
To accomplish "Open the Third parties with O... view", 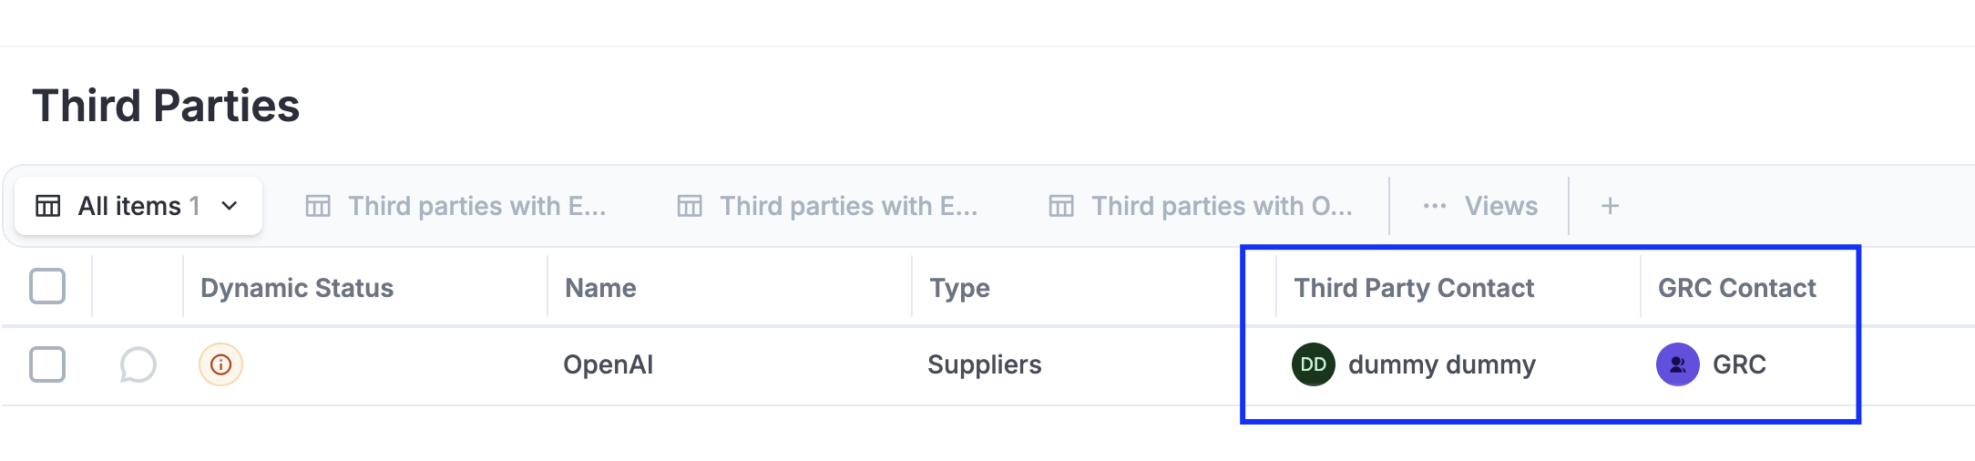I will (x=1221, y=206).
